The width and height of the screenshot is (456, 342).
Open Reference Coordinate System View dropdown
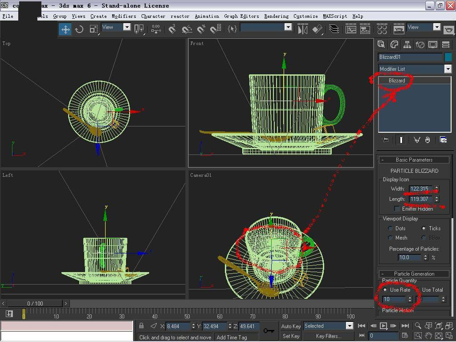pos(127,27)
